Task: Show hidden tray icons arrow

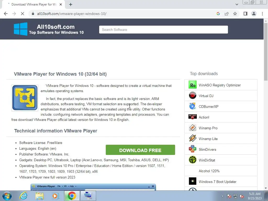Action: click(222, 196)
